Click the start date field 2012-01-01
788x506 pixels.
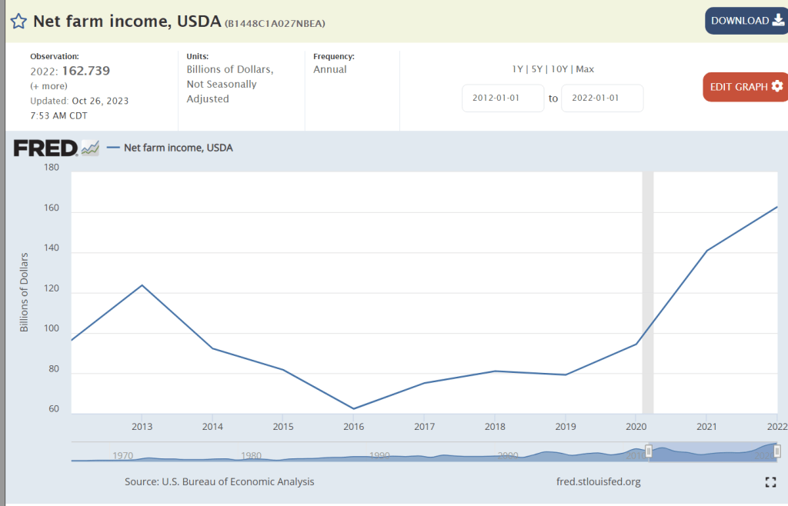(503, 98)
